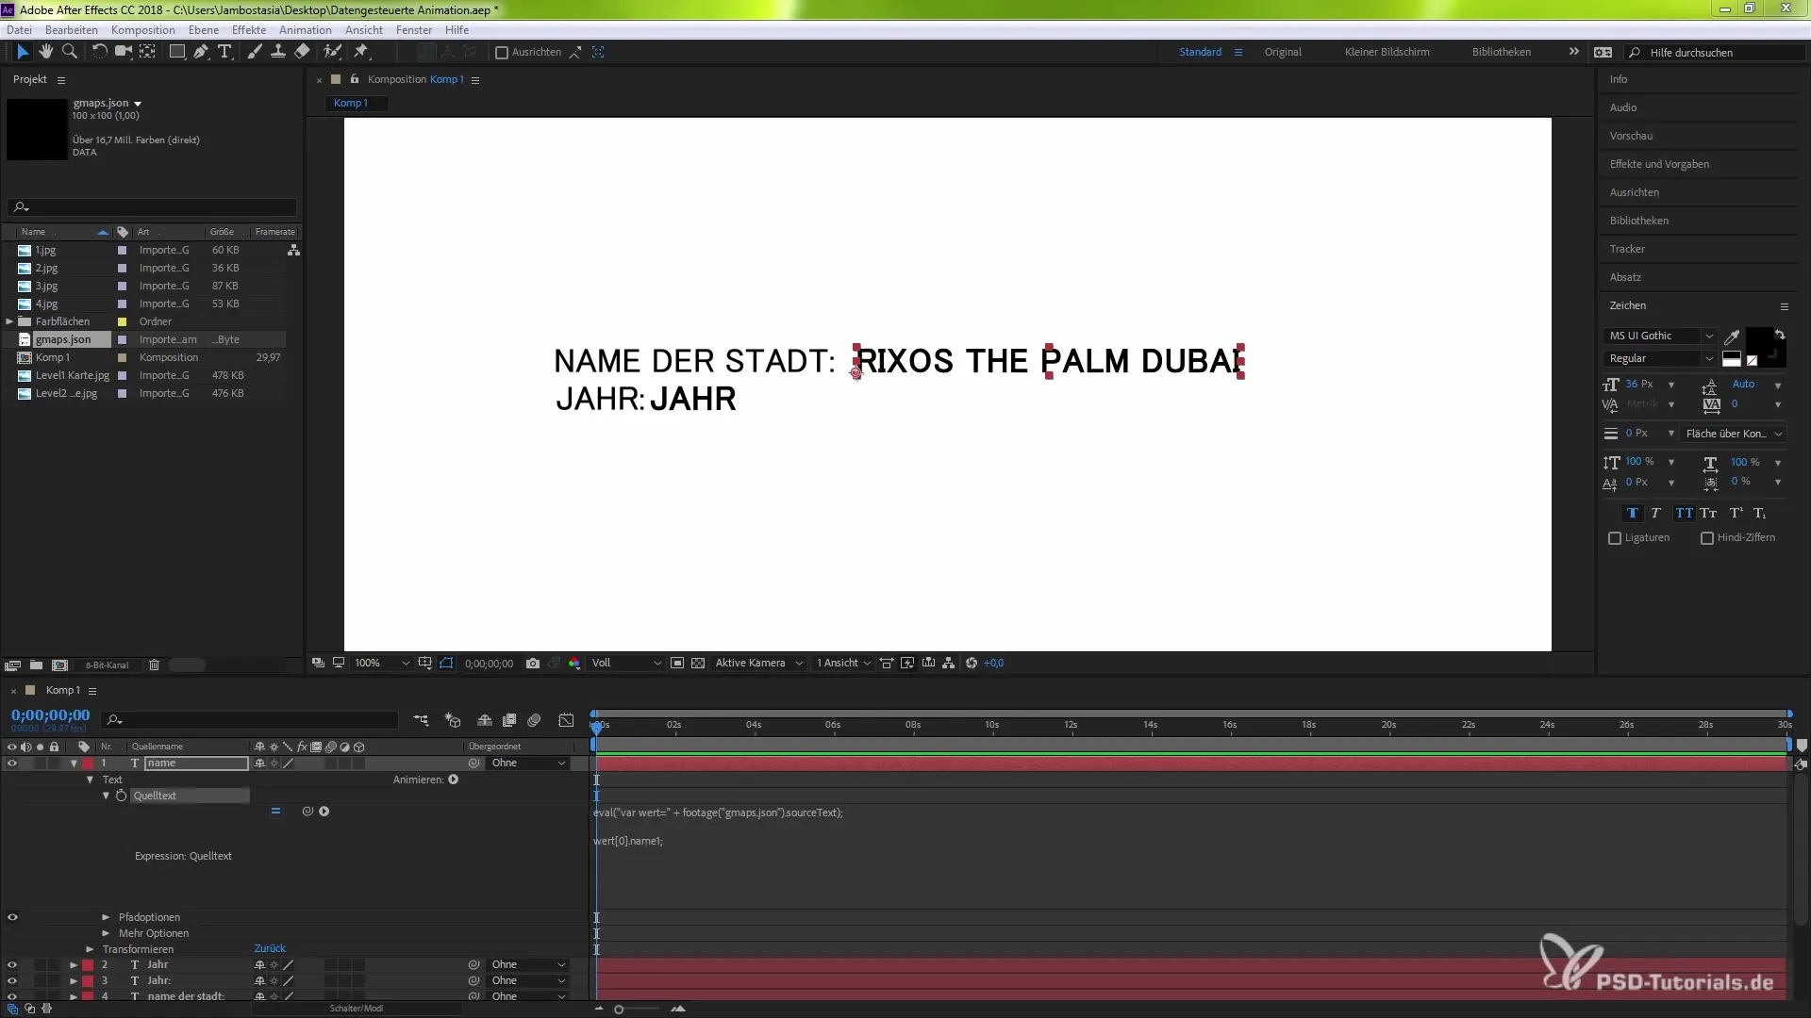Image resolution: width=1811 pixels, height=1018 pixels.
Task: Expand the Transformieren property group
Action: [90, 950]
